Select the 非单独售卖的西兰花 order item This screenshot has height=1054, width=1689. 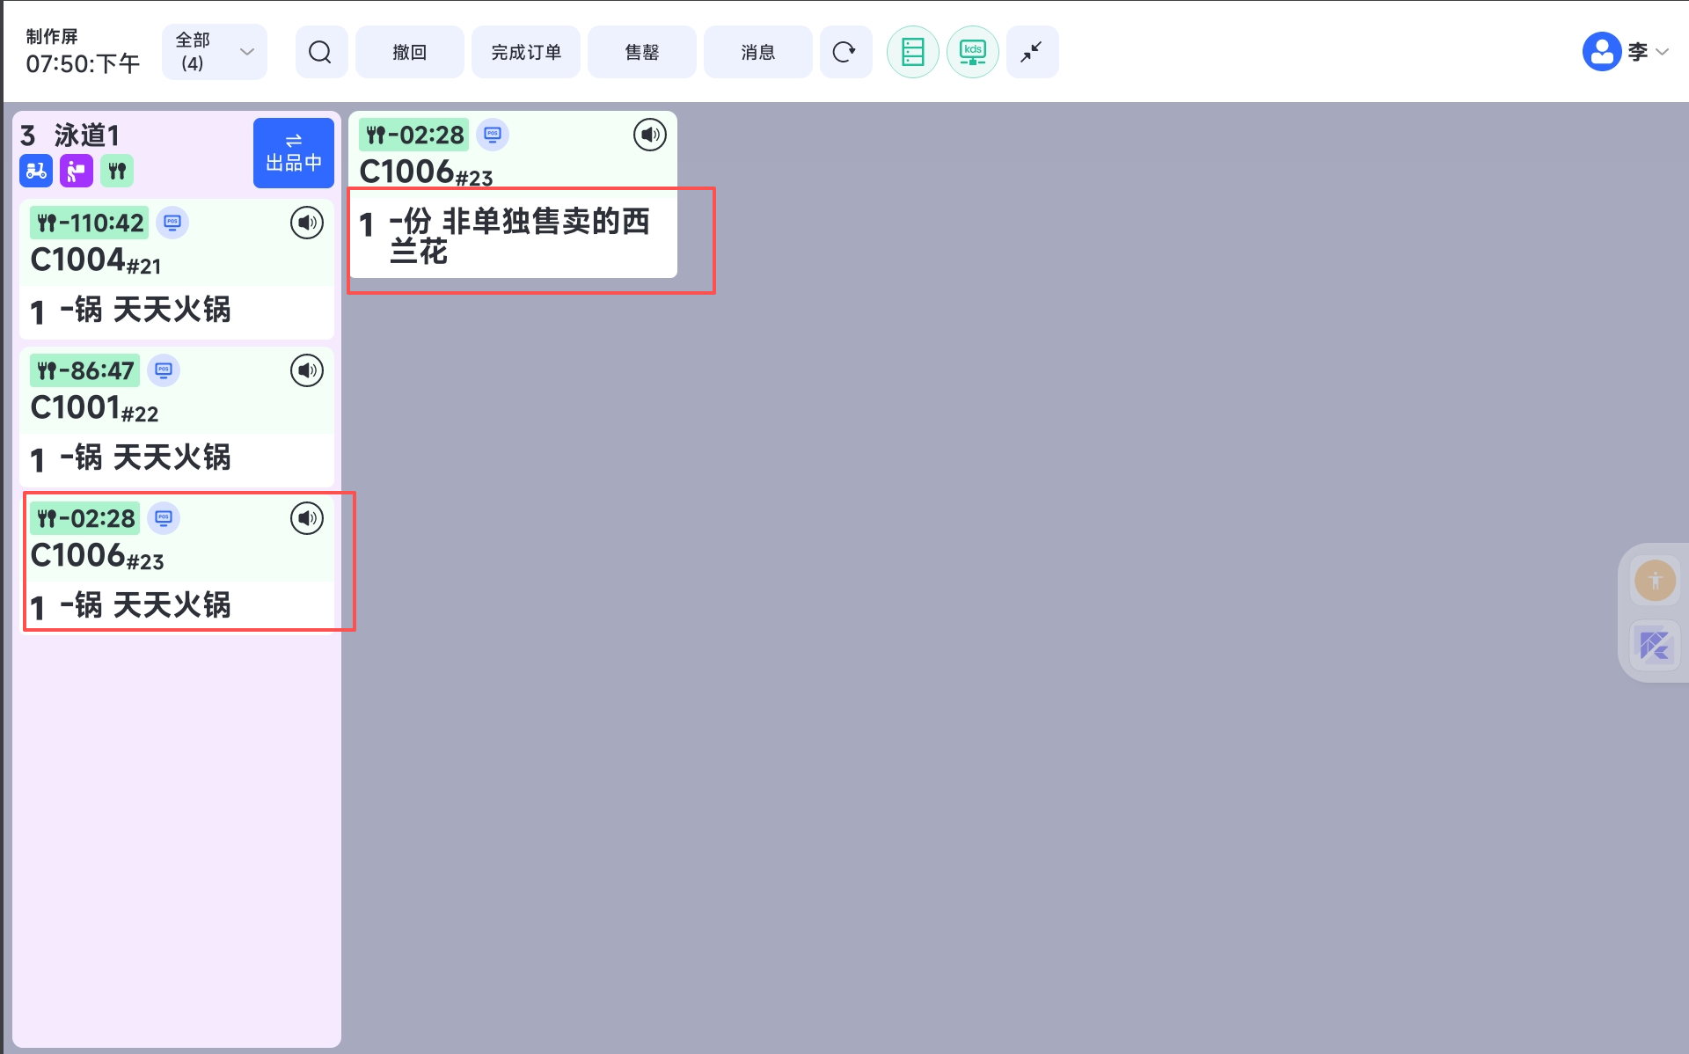point(519,236)
